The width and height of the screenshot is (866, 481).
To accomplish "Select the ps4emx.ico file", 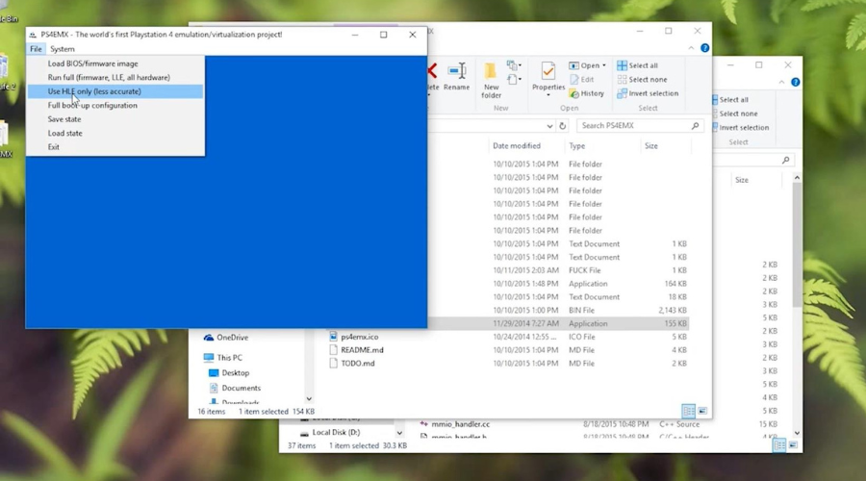I will click(x=360, y=337).
